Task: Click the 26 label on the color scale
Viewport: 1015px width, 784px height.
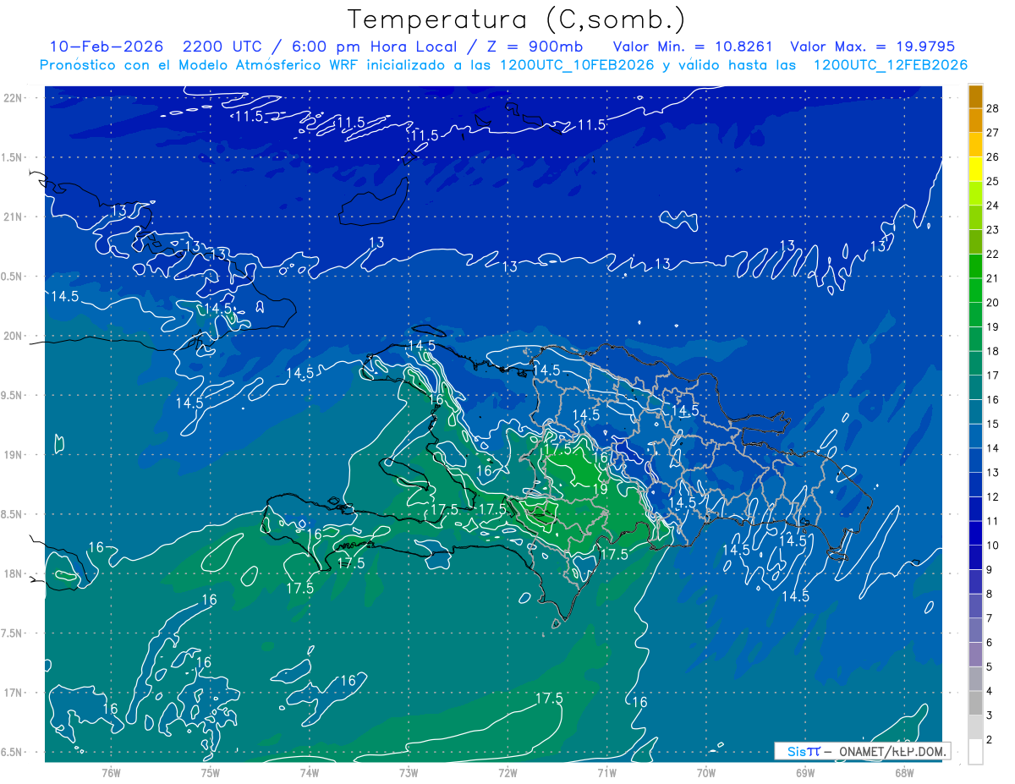Action: pos(992,157)
